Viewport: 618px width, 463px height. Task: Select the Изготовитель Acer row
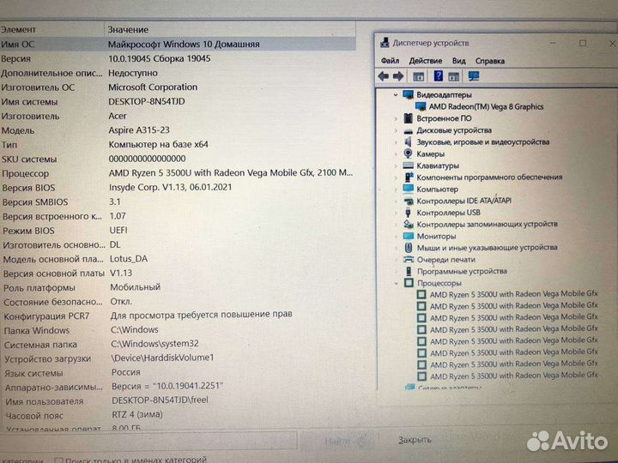coord(178,116)
